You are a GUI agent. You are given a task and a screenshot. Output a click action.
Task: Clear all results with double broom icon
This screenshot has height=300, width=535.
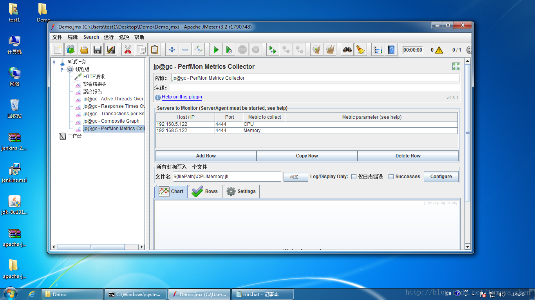pos(330,50)
